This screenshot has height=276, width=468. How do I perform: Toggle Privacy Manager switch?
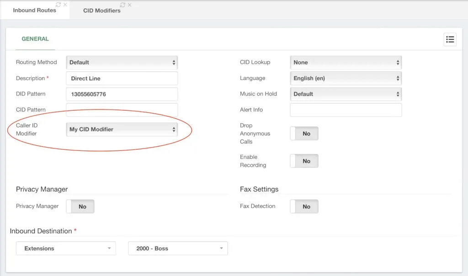[80, 207]
